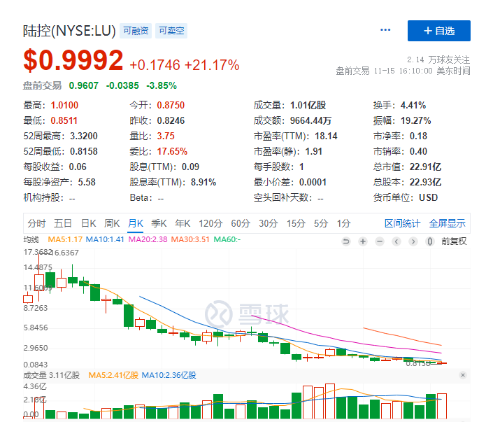Click the 昨收 value 0.8246
This screenshot has width=479, height=422.
pyautogui.click(x=171, y=120)
